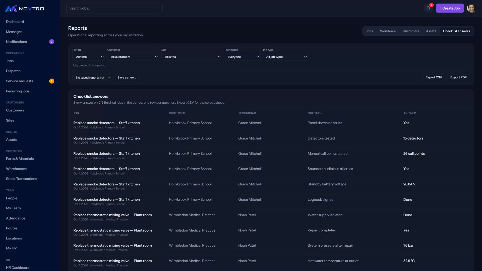Expand the Technician Everyone dropdown
The width and height of the screenshot is (482, 271).
243,57
